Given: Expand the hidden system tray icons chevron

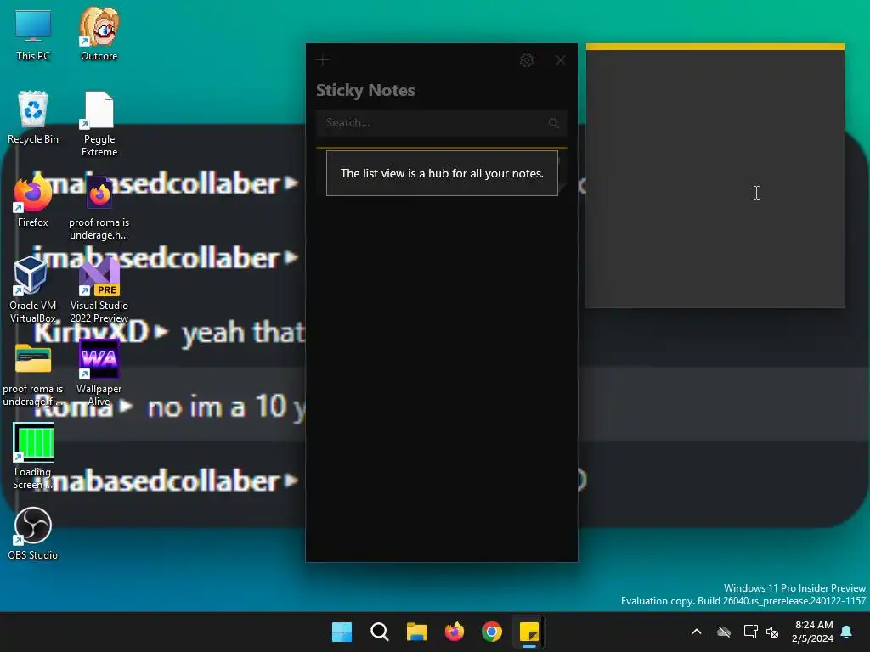Looking at the screenshot, I should [x=697, y=632].
